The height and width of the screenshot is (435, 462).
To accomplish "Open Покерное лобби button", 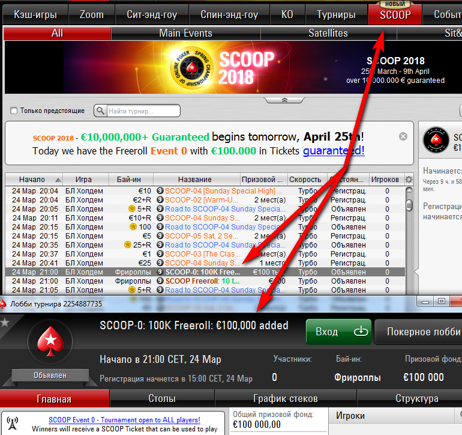I will click(418, 332).
